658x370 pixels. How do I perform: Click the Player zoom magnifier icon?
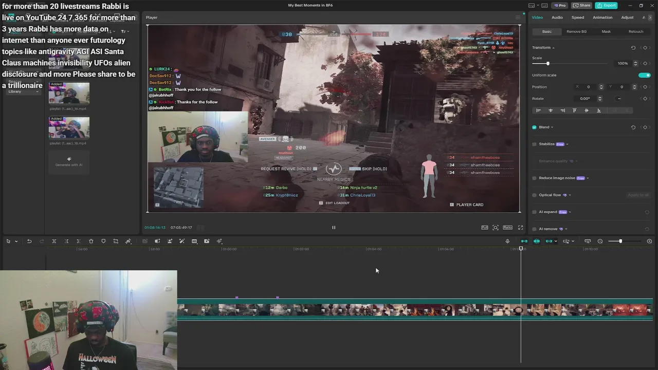click(x=496, y=227)
